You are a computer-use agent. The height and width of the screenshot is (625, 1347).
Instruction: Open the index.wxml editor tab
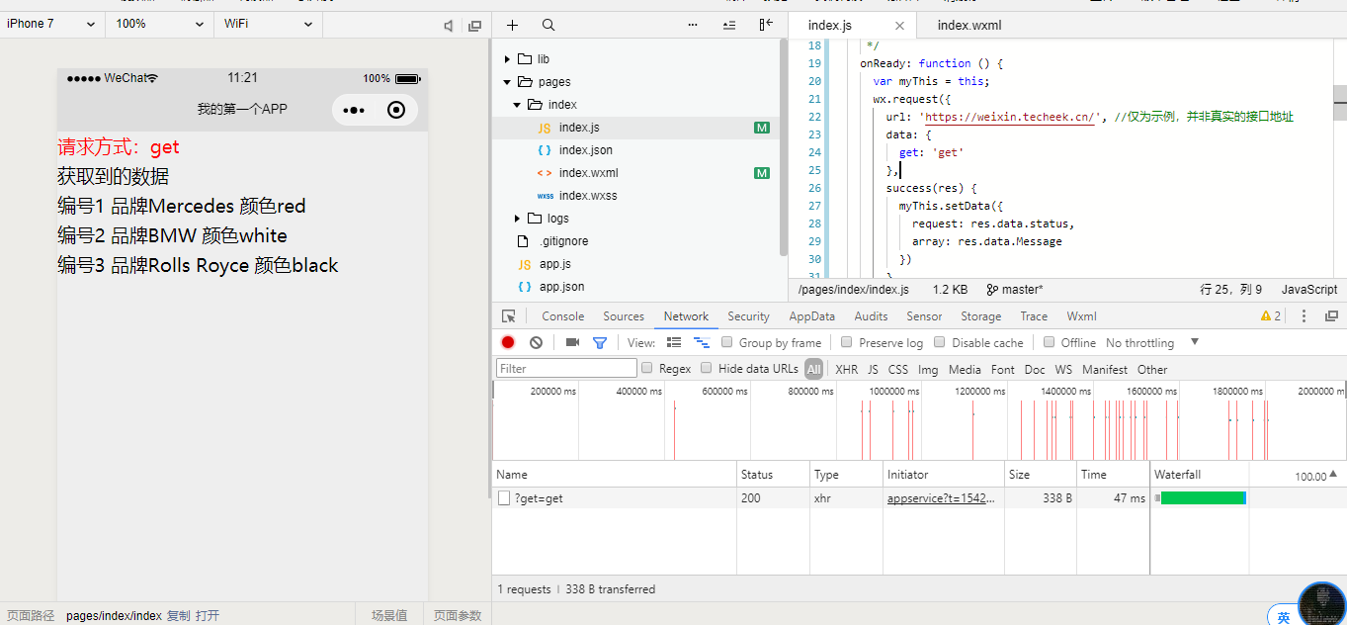(968, 25)
